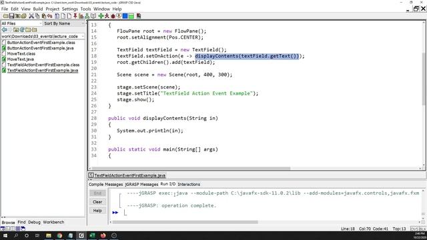Switch to the Workbench tab
The width and height of the screenshot is (427, 240).
pyautogui.click(x=53, y=222)
